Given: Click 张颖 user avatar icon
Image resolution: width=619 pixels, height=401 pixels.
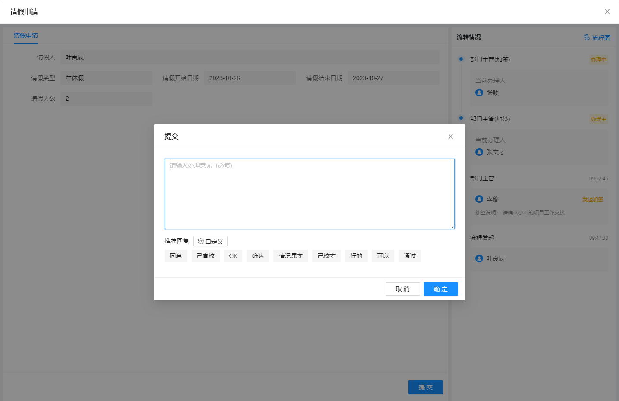Looking at the screenshot, I should pos(479,93).
